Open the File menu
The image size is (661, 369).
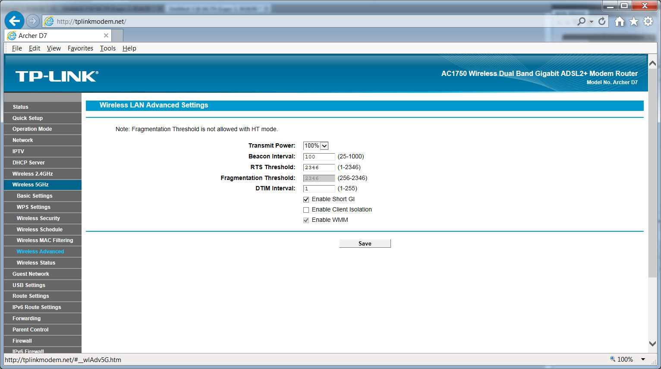[x=17, y=48]
